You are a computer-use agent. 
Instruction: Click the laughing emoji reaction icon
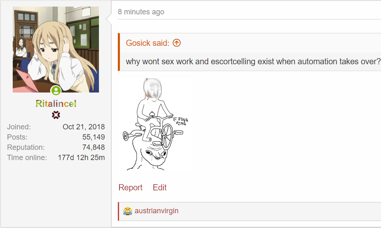[128, 211]
